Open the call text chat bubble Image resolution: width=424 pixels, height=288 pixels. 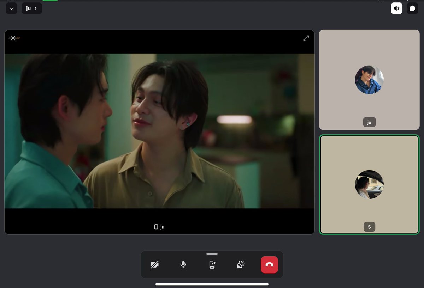tap(412, 8)
